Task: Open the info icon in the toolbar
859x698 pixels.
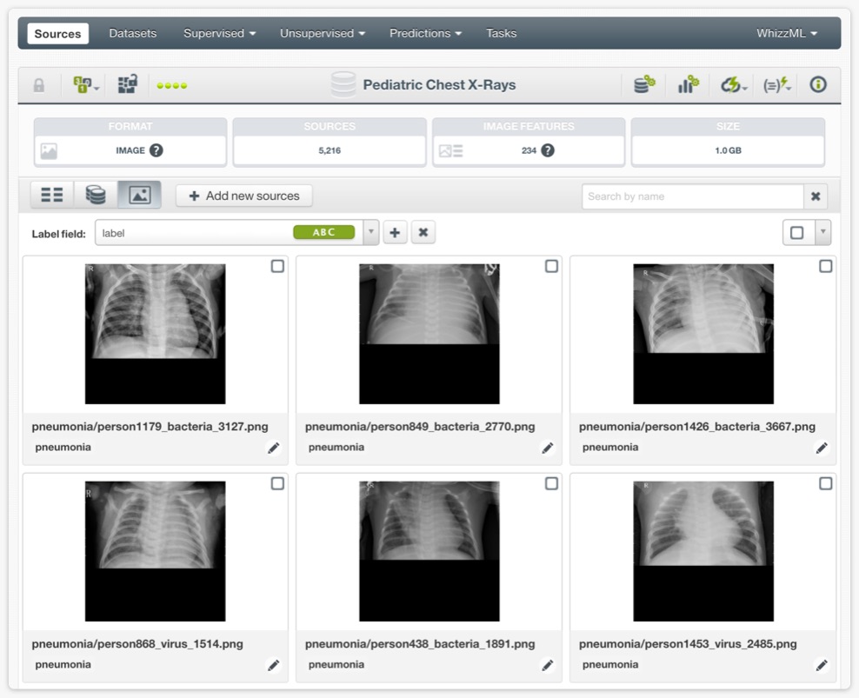Action: [817, 85]
